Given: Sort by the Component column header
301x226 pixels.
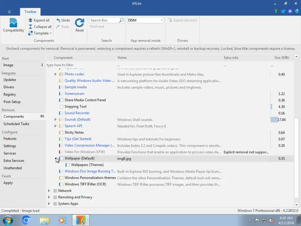Looking at the screenshot, I should point(81,58).
